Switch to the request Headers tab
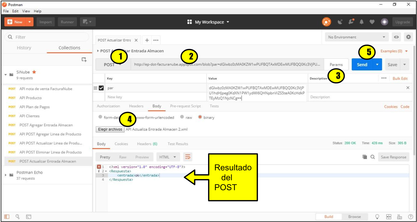This screenshot has width=417, height=222. pyautogui.click(x=136, y=106)
